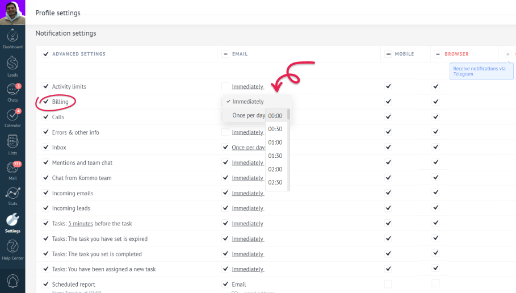Pick 02:30 in the time list

(x=275, y=182)
